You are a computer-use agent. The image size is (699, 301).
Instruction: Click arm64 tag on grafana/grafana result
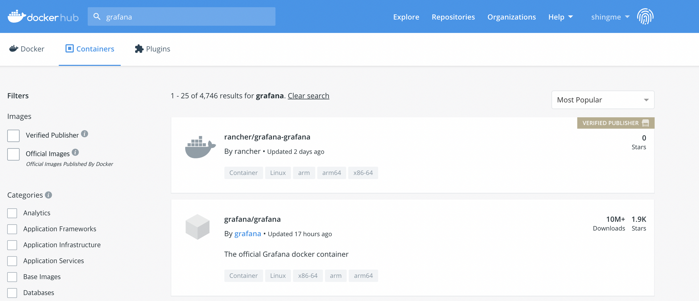(x=363, y=276)
